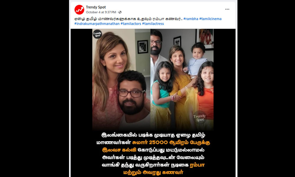Open the #tamilactors hashtag
Viewport: 295px width, 177px height.
coord(131,24)
